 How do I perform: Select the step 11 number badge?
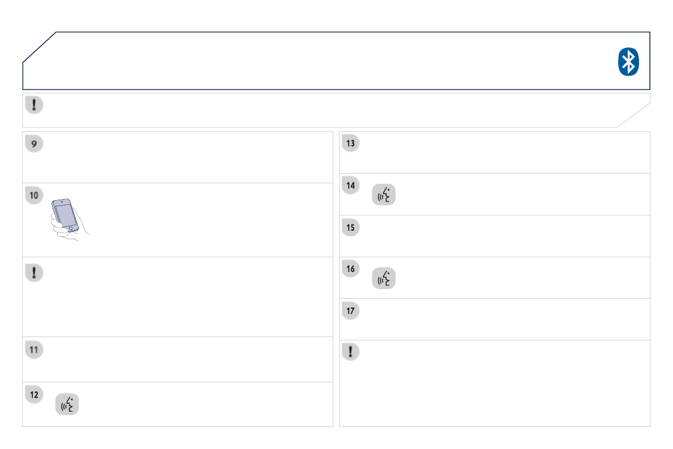click(34, 349)
